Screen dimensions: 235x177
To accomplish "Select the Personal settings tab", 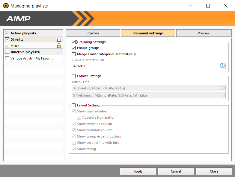I will [x=148, y=33].
